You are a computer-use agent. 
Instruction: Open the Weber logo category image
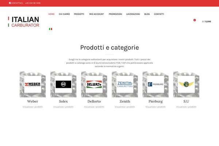coord(33,84)
